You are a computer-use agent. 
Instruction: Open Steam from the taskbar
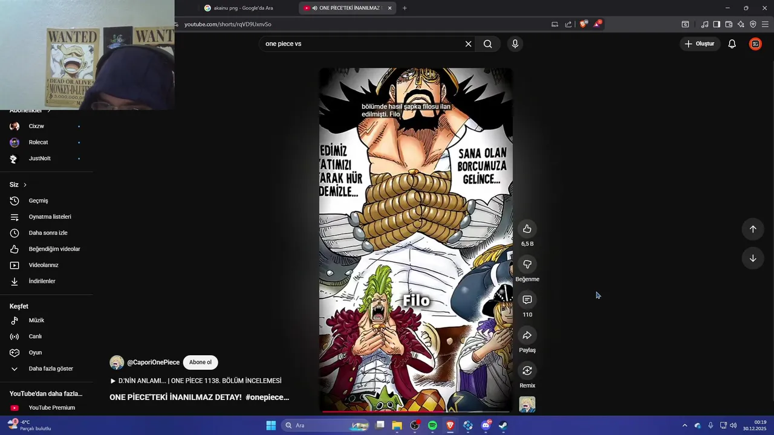pos(503,425)
